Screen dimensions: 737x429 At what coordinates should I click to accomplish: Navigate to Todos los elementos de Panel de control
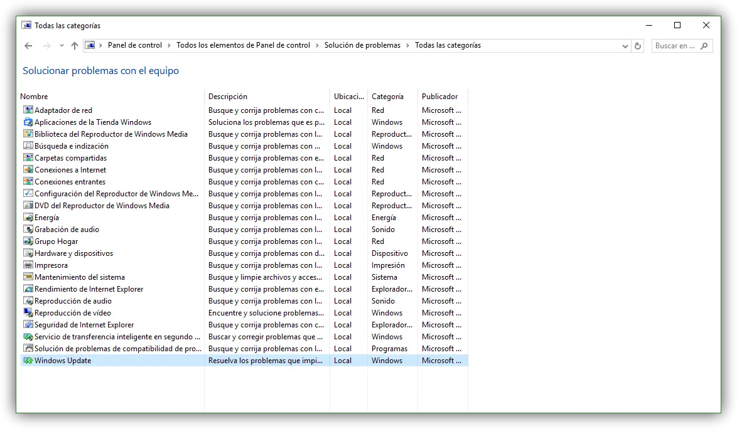[x=243, y=45]
